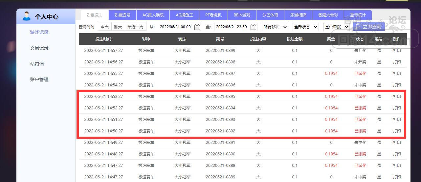Expand the 是否单挑 dropdown
Viewport: 421px width, 182px height.
[x=336, y=27]
